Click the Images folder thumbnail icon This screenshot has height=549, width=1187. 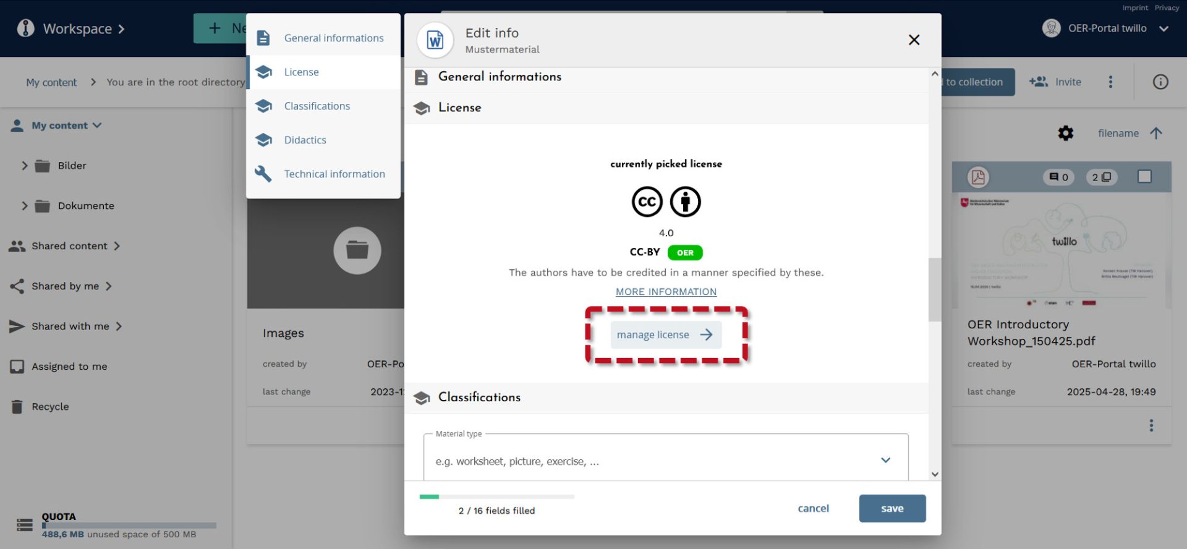357,250
